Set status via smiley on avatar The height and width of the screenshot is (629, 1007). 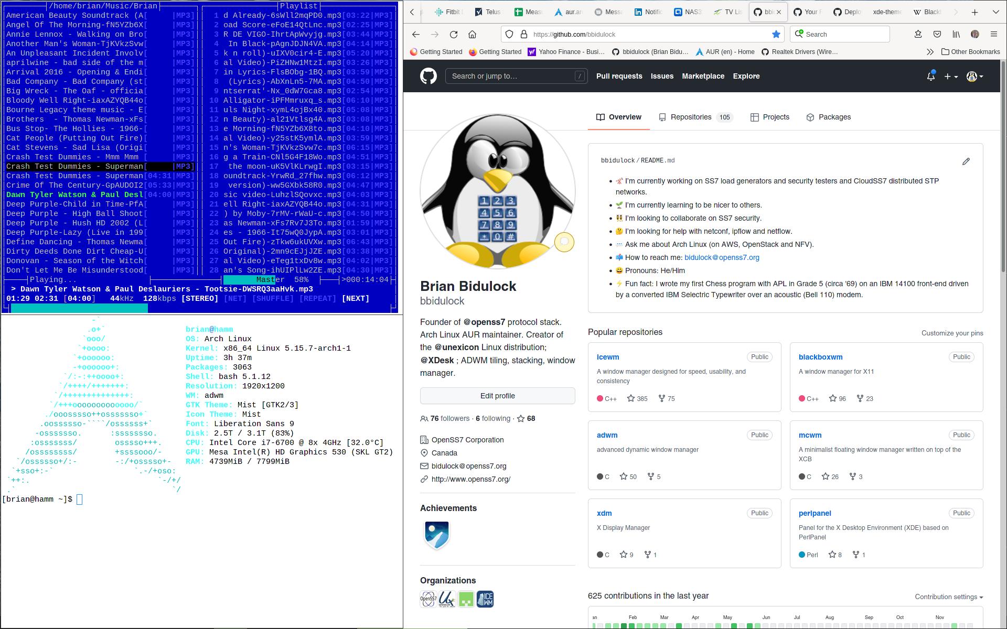coord(564,242)
